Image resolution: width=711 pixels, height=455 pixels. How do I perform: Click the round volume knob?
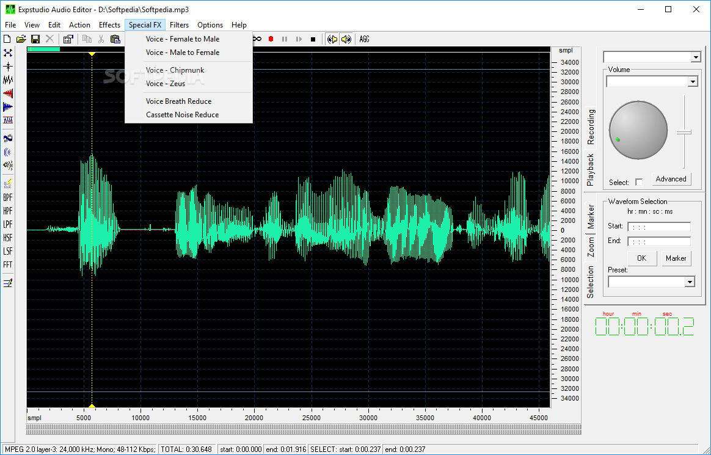638,131
